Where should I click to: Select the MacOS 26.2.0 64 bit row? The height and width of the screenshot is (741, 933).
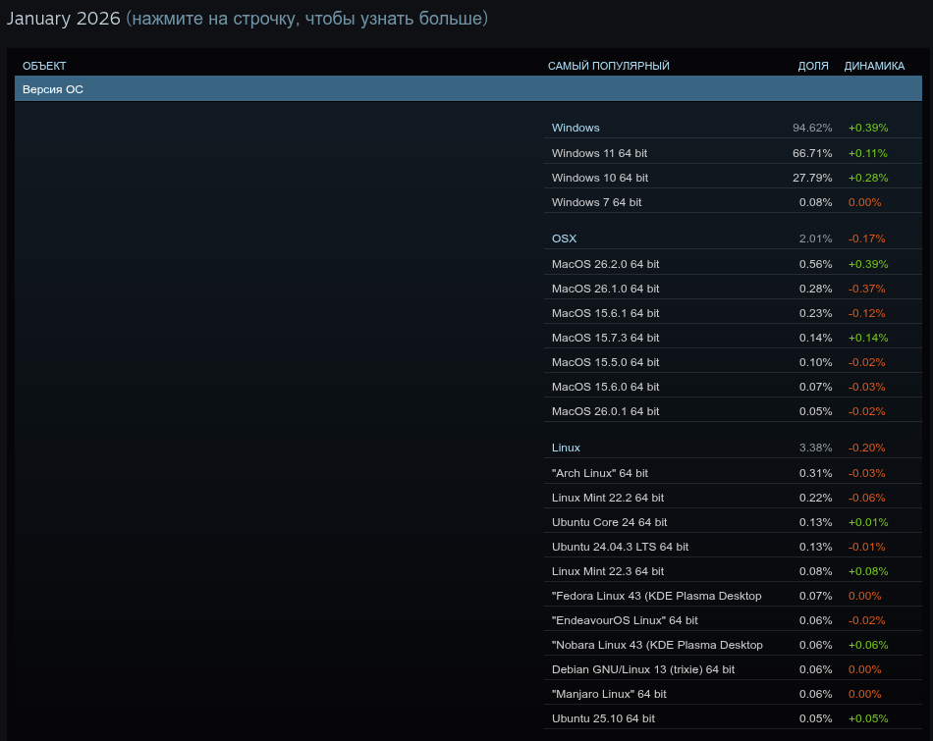coord(733,263)
